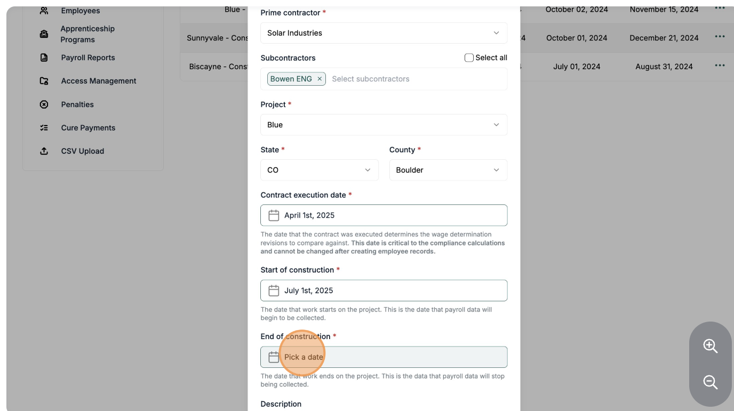Image resolution: width=734 pixels, height=411 pixels.
Task: Click the Access Management folder icon
Action: [44, 81]
